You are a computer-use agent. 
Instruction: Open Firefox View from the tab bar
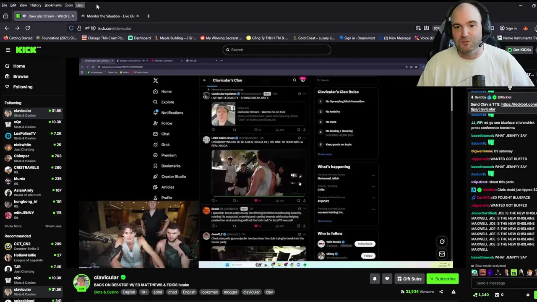tap(5, 16)
